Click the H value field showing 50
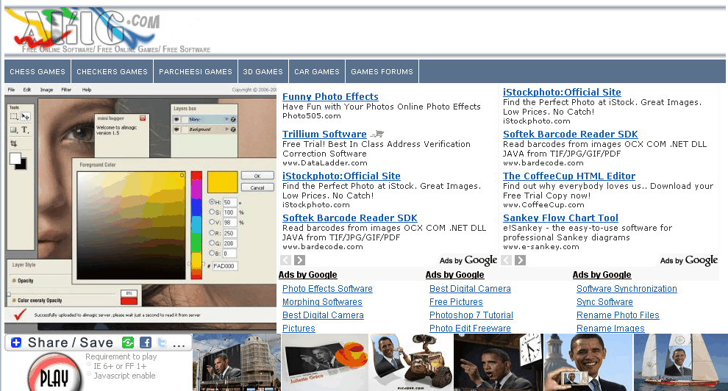The image size is (728, 391). tap(229, 202)
